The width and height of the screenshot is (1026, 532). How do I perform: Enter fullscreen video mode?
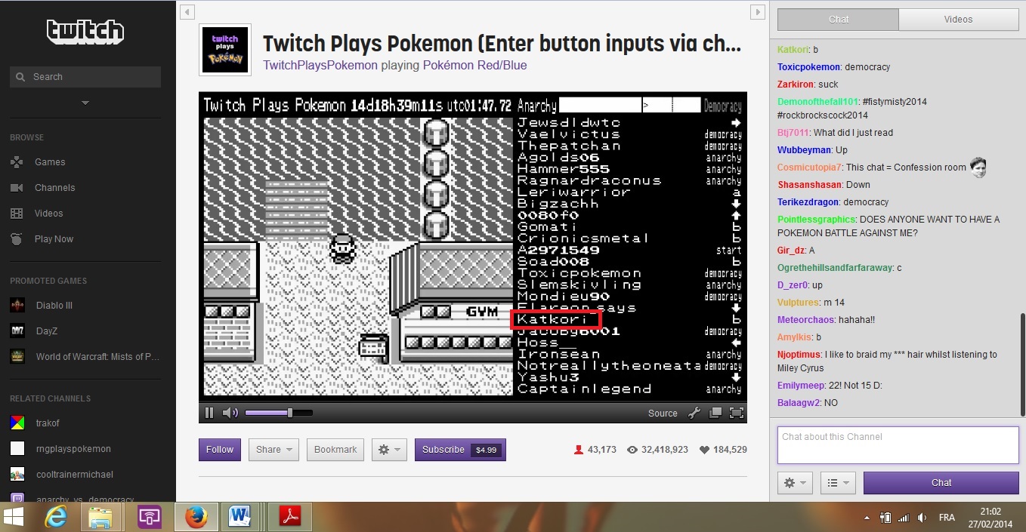click(x=737, y=413)
